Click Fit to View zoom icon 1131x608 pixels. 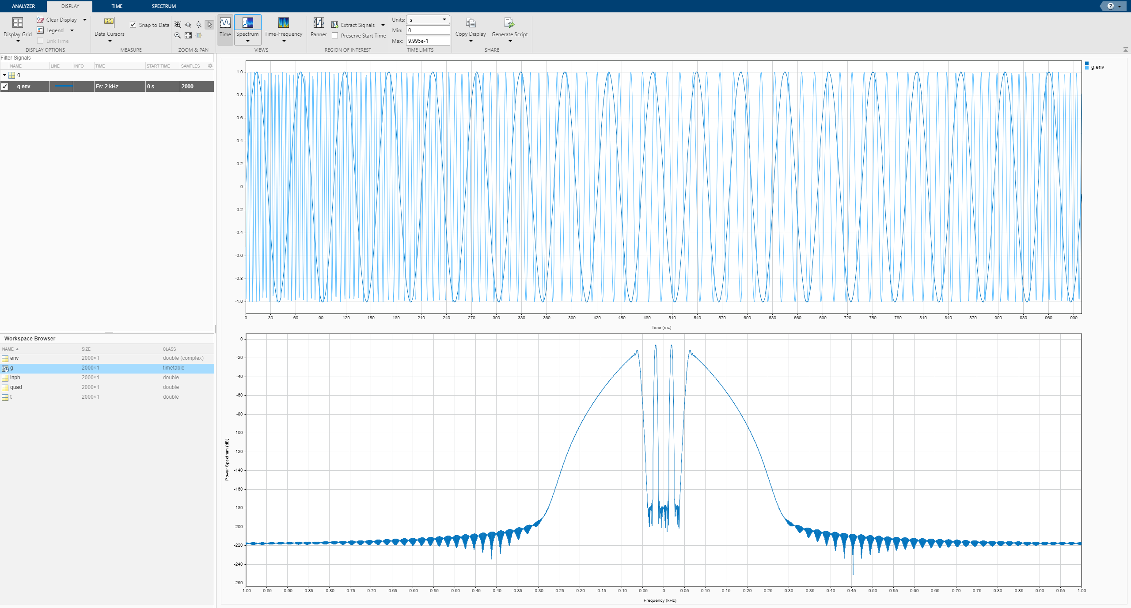point(188,35)
